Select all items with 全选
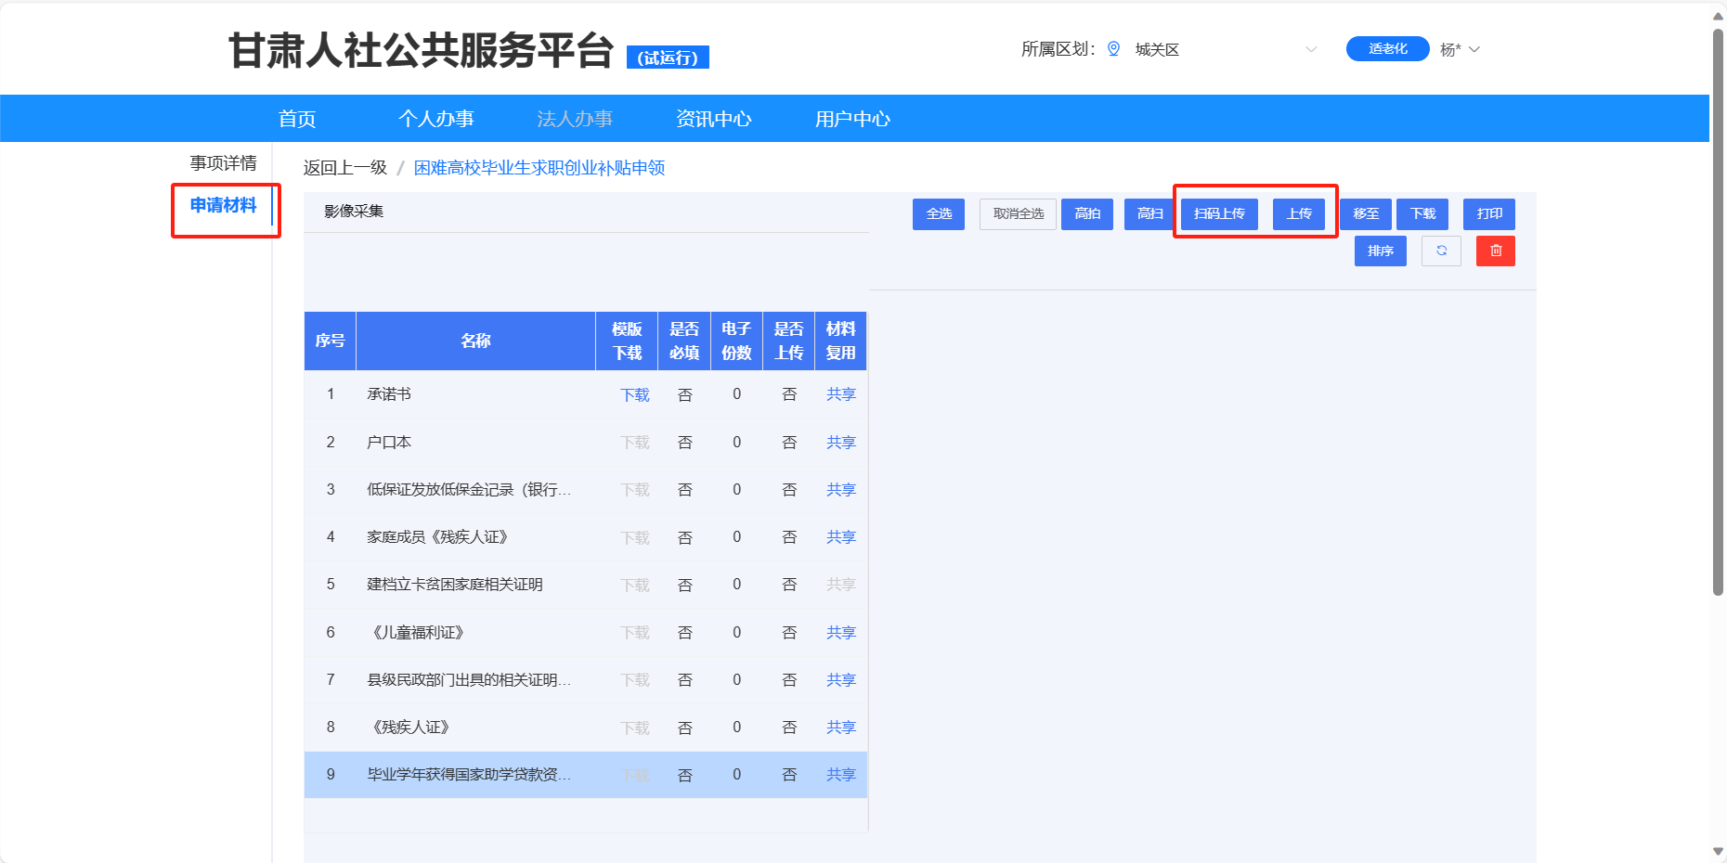 click(x=938, y=214)
